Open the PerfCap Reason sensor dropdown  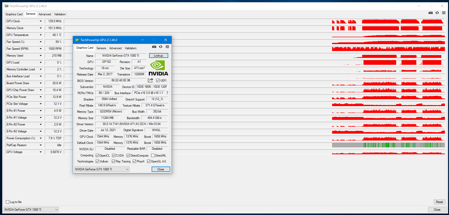(41, 145)
